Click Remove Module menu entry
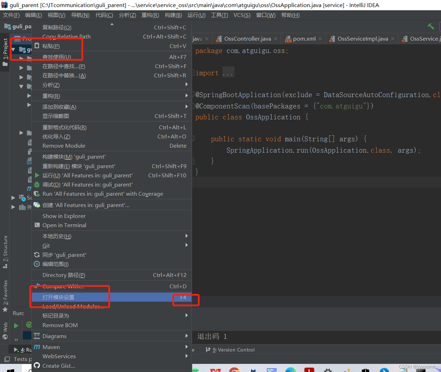The width and height of the screenshot is (441, 372). pyautogui.click(x=111, y=146)
